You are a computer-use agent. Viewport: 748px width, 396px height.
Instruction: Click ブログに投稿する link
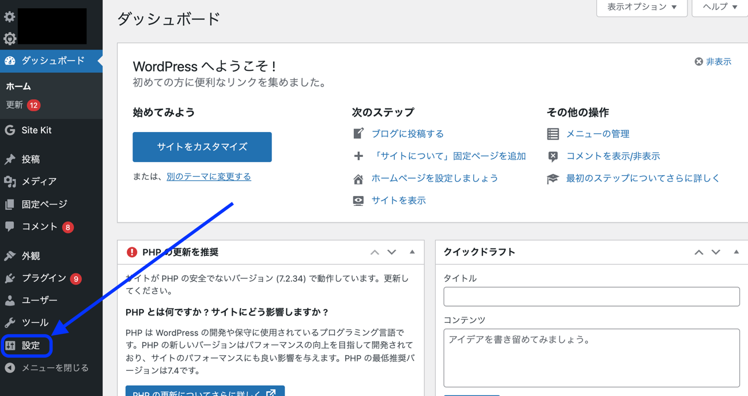pyautogui.click(x=407, y=134)
